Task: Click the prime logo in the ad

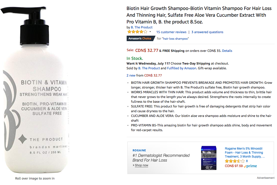Action: [250, 166]
